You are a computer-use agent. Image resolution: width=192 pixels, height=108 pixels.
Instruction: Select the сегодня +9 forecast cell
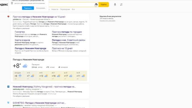[19, 76]
